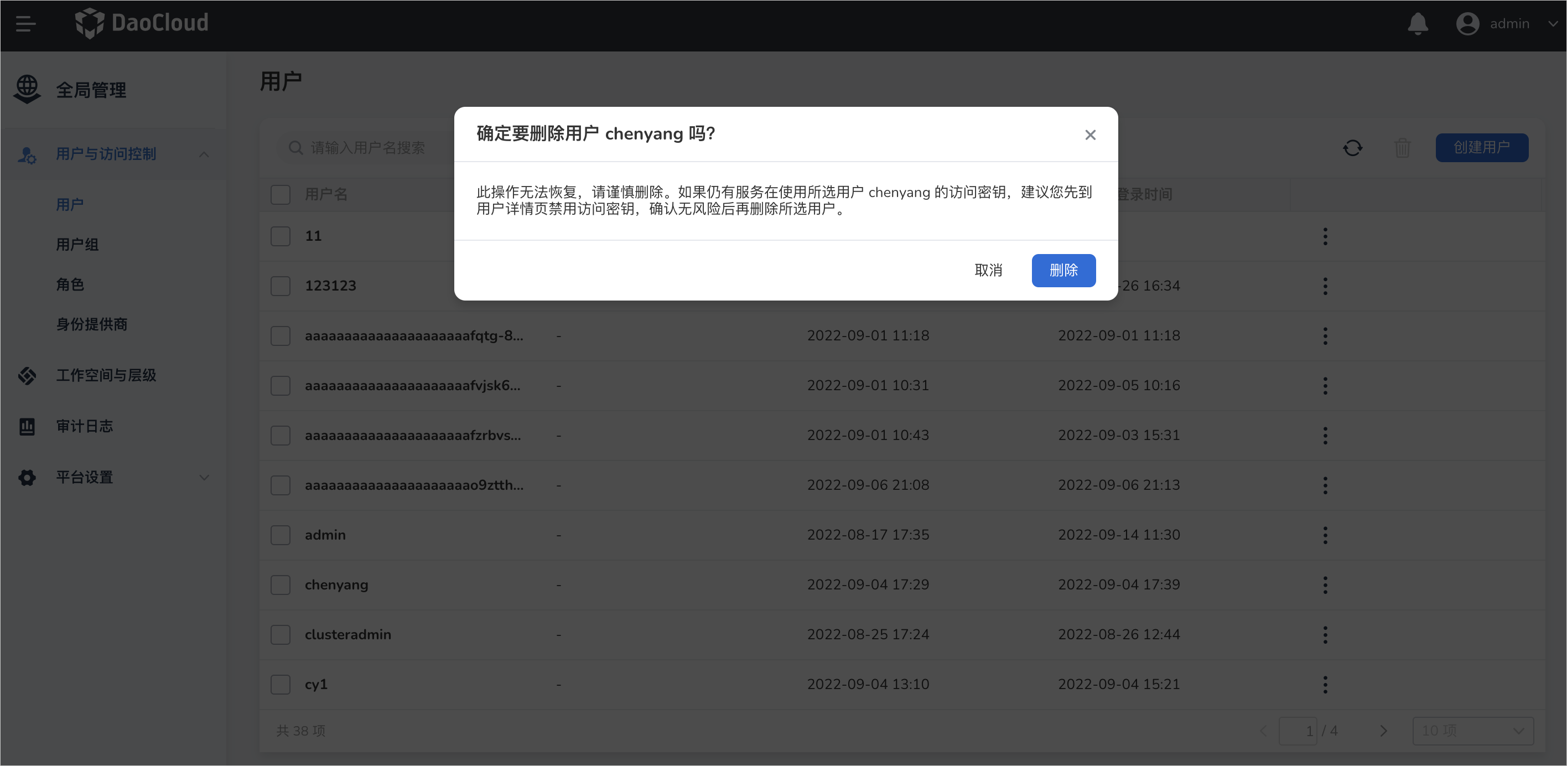The width and height of the screenshot is (1567, 766).
Task: Open 工作空间与层级 in the sidebar
Action: [x=106, y=375]
